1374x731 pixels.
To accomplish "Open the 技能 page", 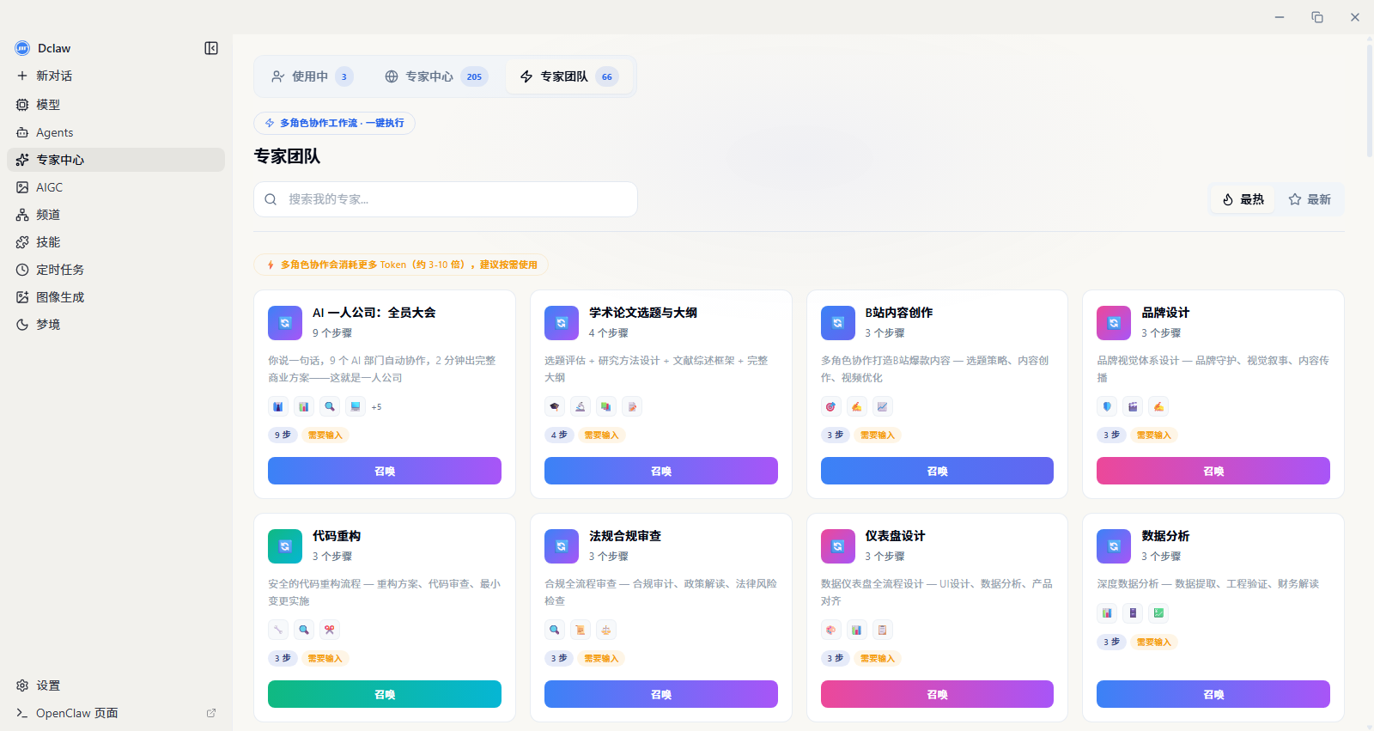I will [116, 242].
